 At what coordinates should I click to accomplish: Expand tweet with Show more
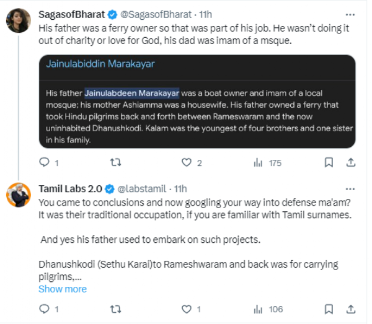63,289
